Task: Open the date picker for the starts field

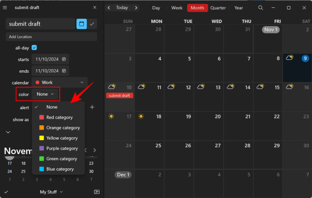Action: pyautogui.click(x=64, y=59)
